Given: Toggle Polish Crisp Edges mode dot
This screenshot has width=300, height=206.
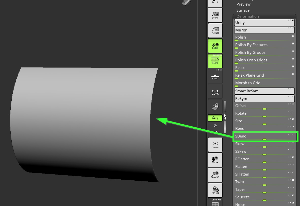Looking at the screenshot, I should [x=293, y=59].
